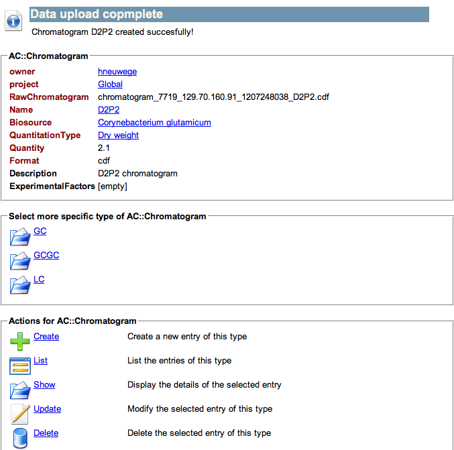Click the RawChromatogram cdf filename
454x450 pixels.
coord(213,97)
